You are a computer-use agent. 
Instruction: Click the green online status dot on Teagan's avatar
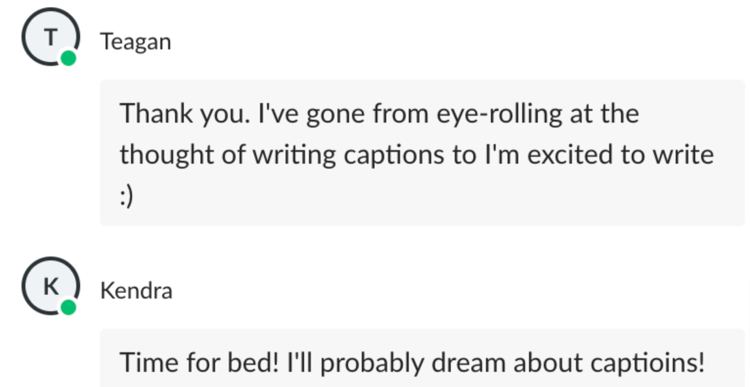tap(68, 58)
